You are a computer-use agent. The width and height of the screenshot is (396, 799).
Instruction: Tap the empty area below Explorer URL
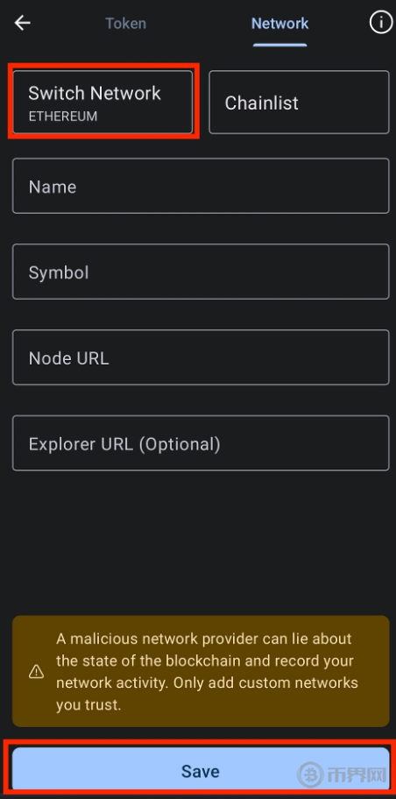[x=201, y=542]
